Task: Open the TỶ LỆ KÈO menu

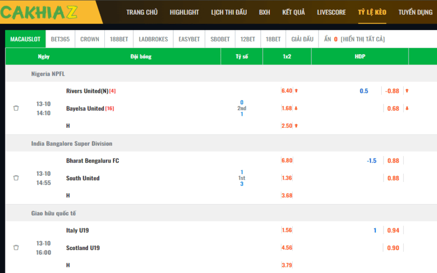Action: [x=372, y=12]
